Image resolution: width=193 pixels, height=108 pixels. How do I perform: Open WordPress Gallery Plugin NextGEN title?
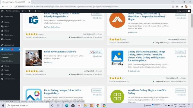tap(147, 92)
